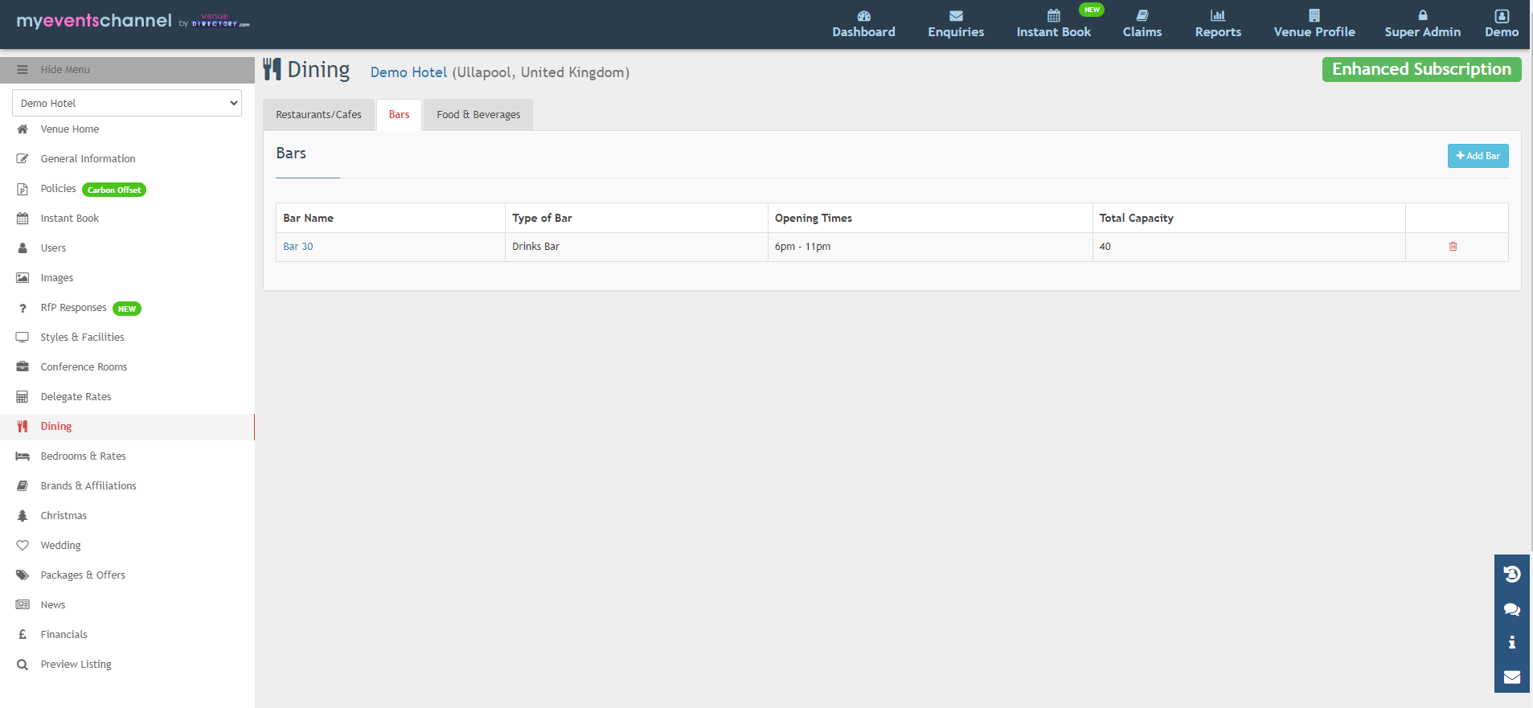The width and height of the screenshot is (1533, 708).
Task: Open Reports chart icon in top bar
Action: [x=1218, y=24]
